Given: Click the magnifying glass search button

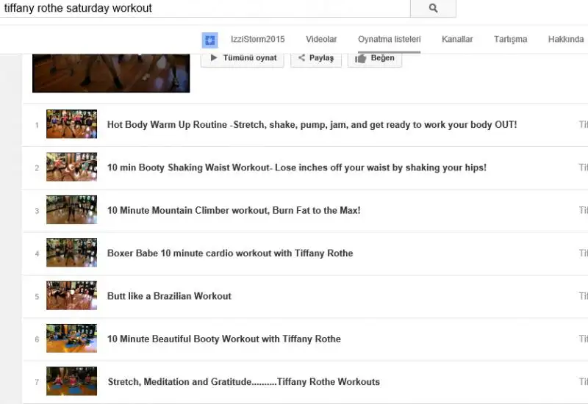Looking at the screenshot, I should (x=433, y=8).
